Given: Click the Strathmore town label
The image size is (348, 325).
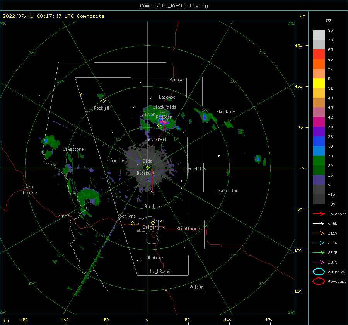Looking at the screenshot, I should click(x=188, y=229).
